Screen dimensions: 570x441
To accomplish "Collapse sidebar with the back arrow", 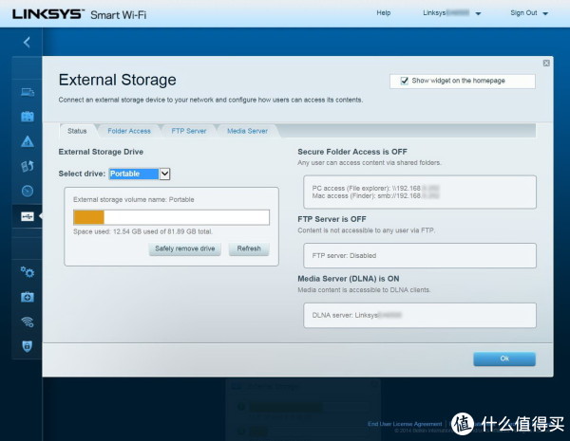I will pos(27,43).
